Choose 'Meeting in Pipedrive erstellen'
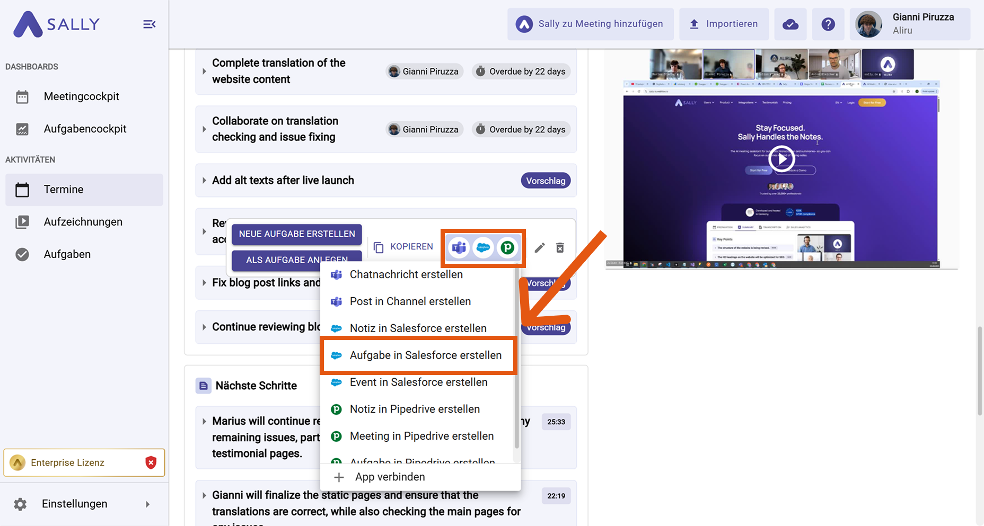The image size is (984, 526). point(418,436)
